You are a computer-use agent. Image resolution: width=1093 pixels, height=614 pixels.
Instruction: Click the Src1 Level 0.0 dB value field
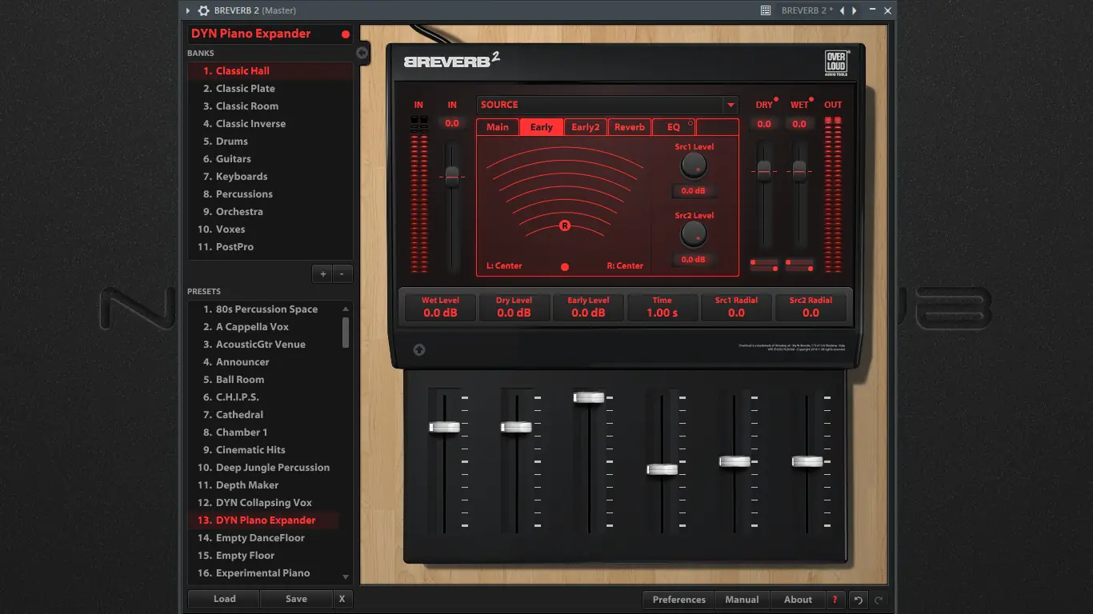(x=694, y=191)
